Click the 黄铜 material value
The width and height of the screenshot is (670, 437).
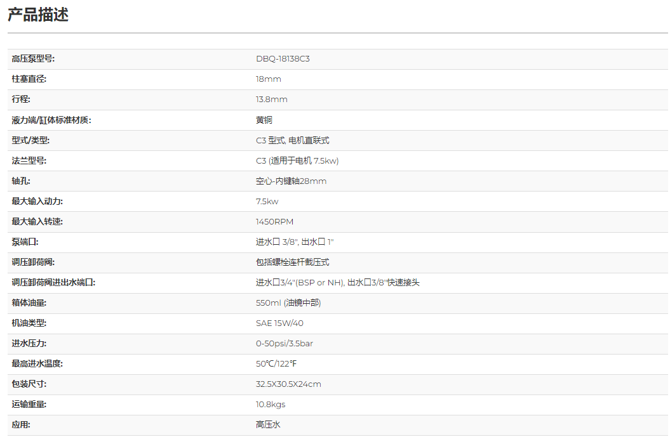pyautogui.click(x=264, y=120)
